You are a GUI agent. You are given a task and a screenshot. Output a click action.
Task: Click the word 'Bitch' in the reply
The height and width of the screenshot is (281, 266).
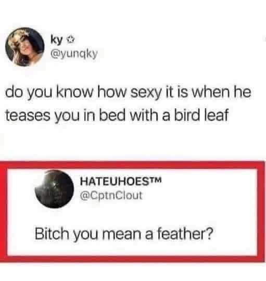(x=52, y=233)
